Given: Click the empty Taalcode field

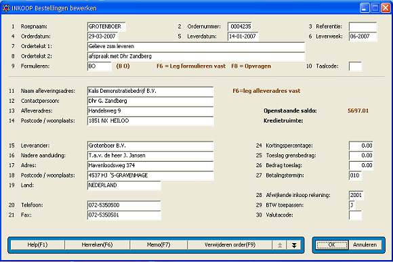Looking at the screenshot, I should pos(355,66).
